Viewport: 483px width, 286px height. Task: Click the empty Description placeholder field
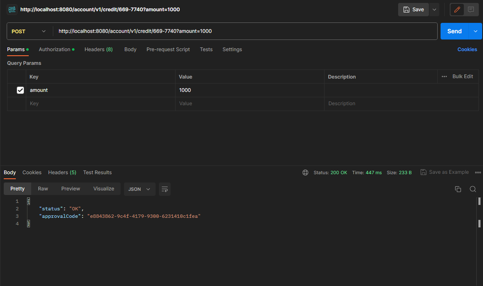(401, 104)
